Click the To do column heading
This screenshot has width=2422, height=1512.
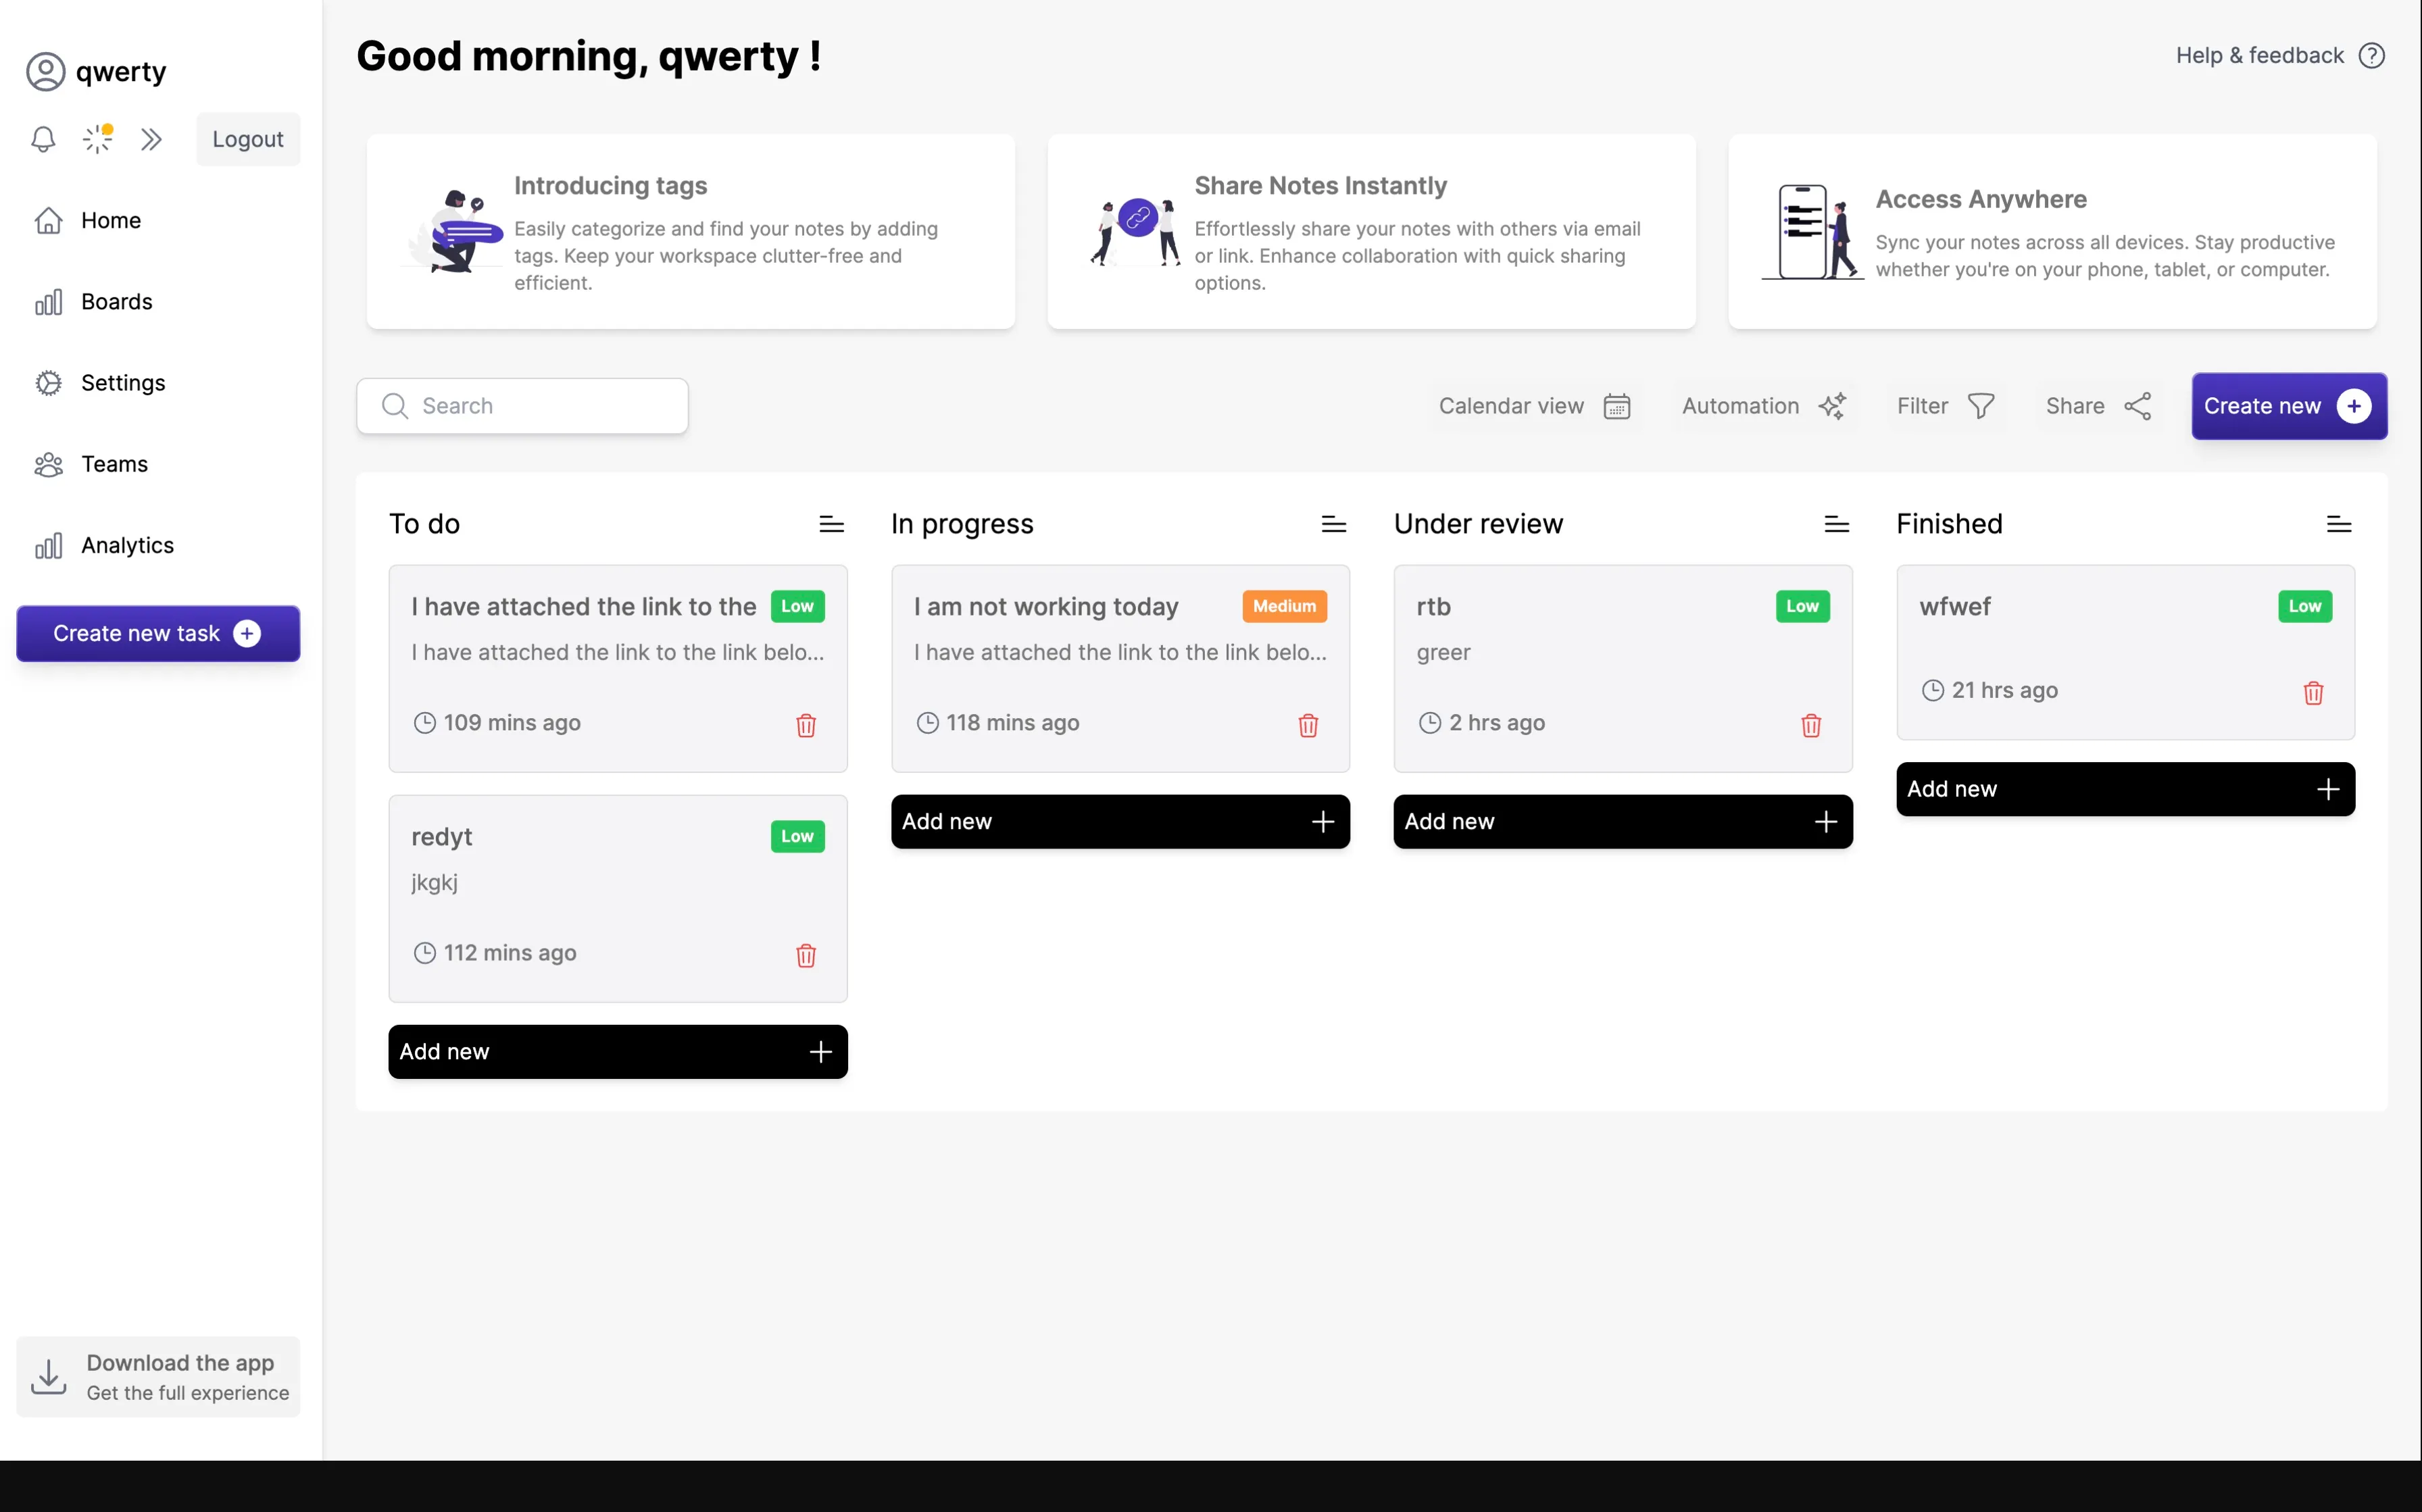tap(424, 524)
